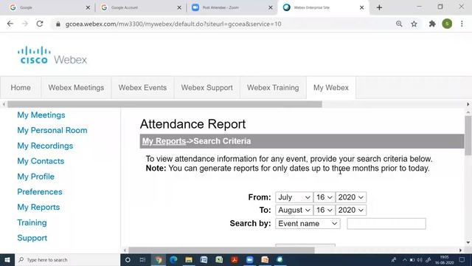Open My Profile in the sidebar
472x266 pixels.
click(35, 177)
